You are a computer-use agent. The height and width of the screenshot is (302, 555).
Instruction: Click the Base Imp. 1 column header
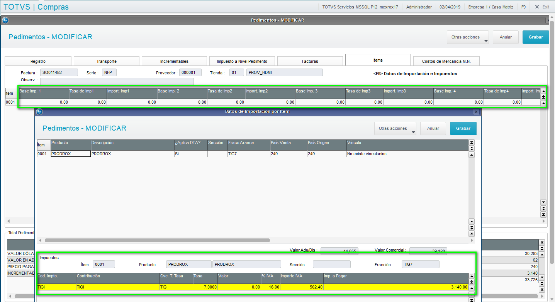point(44,93)
